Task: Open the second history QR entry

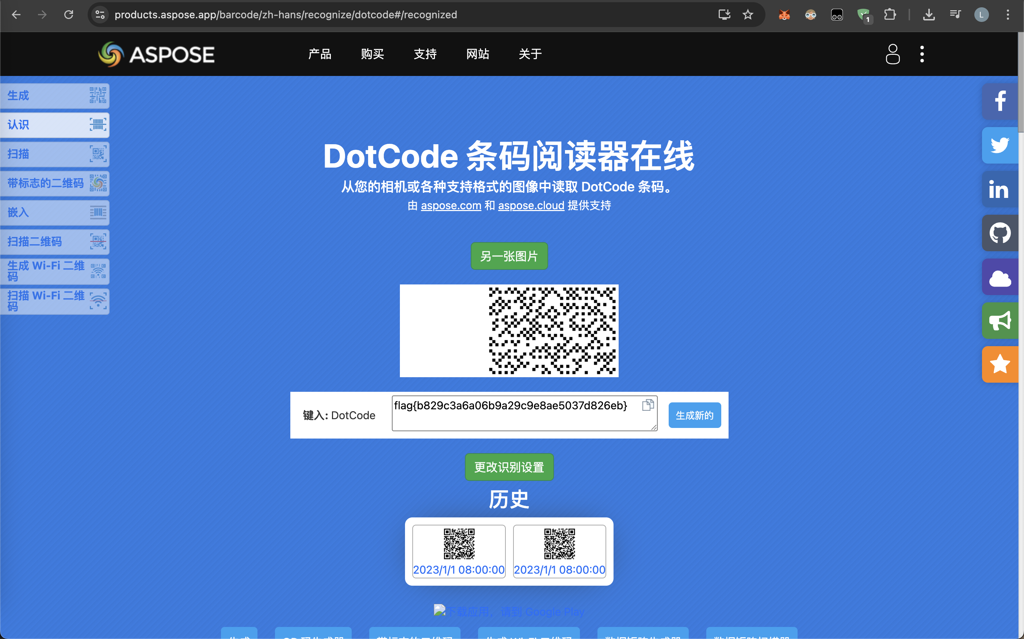Action: coord(559,551)
